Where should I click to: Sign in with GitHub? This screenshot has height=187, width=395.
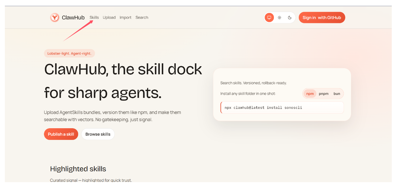point(322,17)
